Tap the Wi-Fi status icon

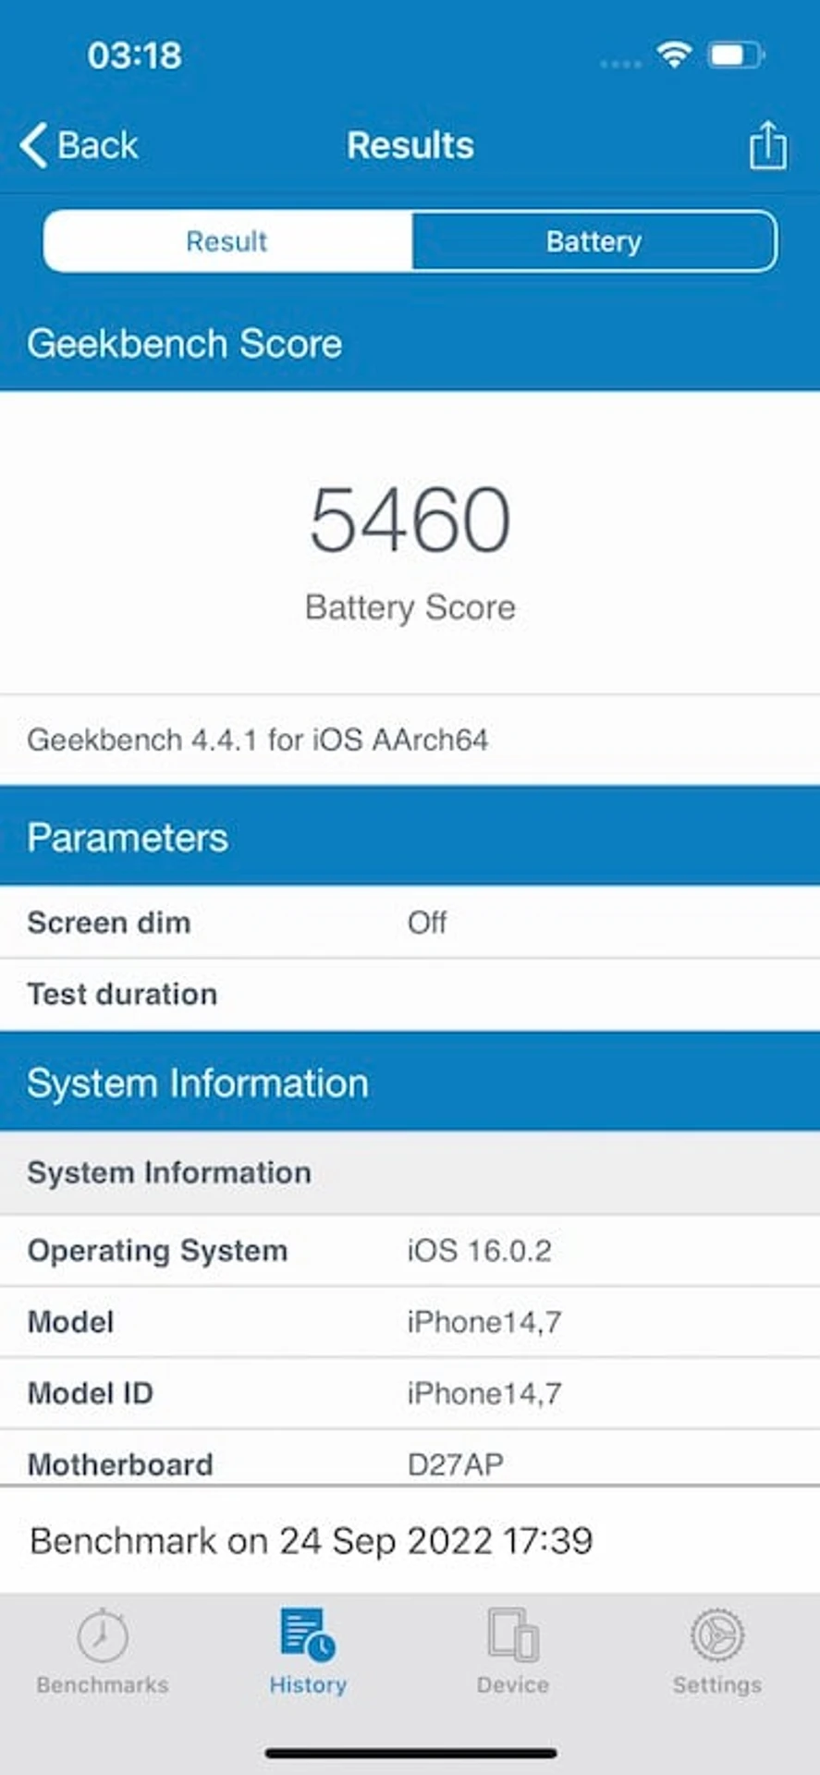(675, 55)
